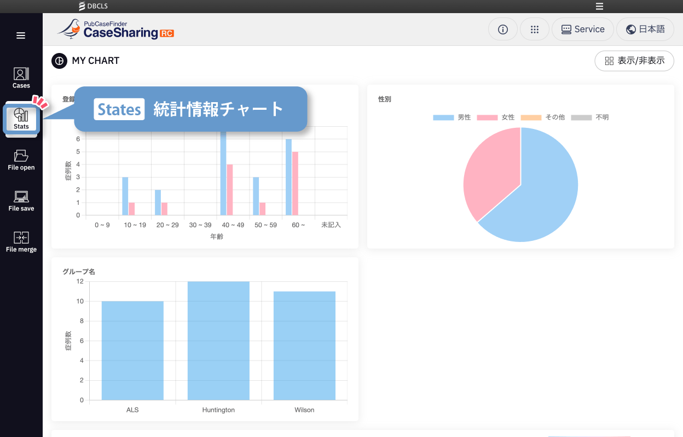Screen dimensions: 683x437
Task: Open the apps grid icon
Action: coord(535,29)
